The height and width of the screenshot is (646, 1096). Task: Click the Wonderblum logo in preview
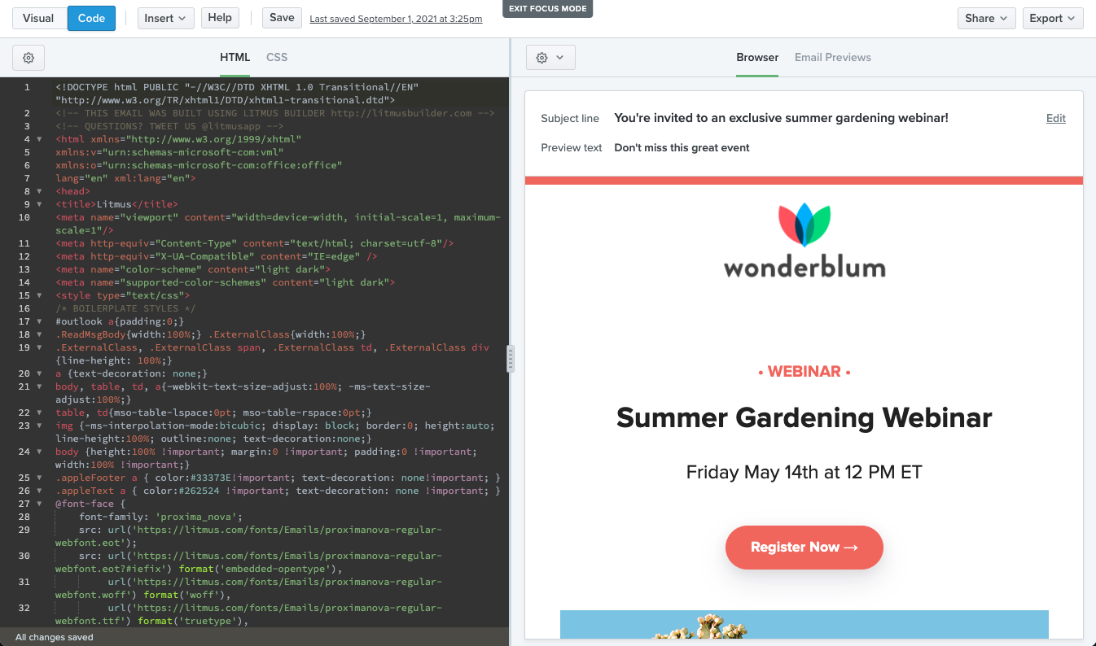point(804,241)
